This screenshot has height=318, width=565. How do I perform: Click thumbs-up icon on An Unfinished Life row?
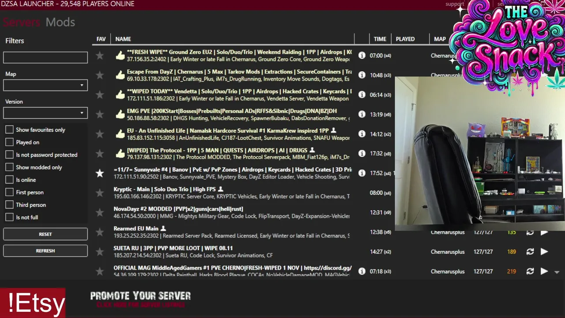click(120, 133)
